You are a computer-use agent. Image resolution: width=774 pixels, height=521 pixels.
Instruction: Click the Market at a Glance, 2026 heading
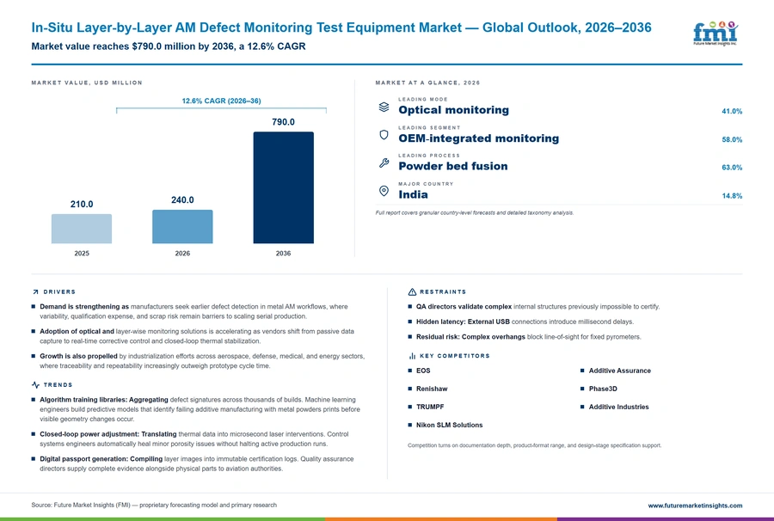point(427,83)
